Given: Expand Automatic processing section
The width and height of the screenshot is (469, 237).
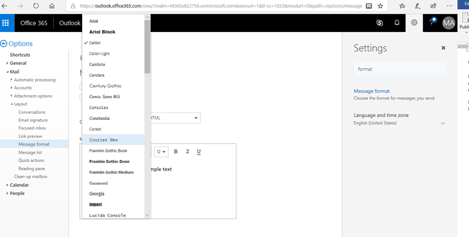Looking at the screenshot, I should pos(12,80).
